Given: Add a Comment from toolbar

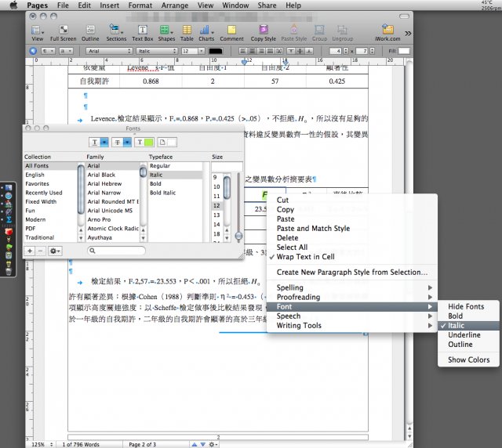Looking at the screenshot, I should (232, 33).
